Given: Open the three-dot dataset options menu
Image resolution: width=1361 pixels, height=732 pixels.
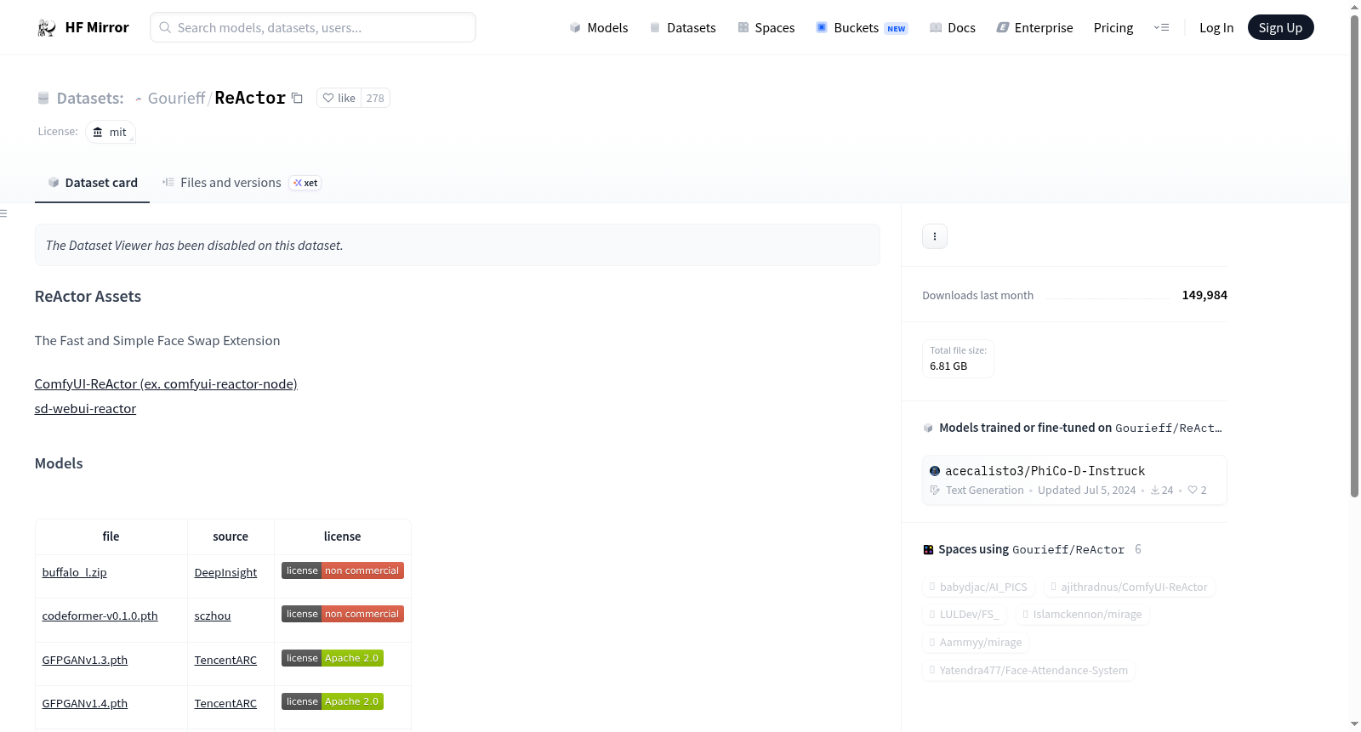Looking at the screenshot, I should tap(935, 236).
